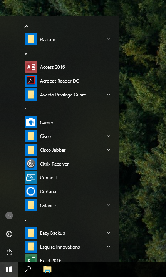Expand Esquire Innovations chevron

click(x=109, y=247)
